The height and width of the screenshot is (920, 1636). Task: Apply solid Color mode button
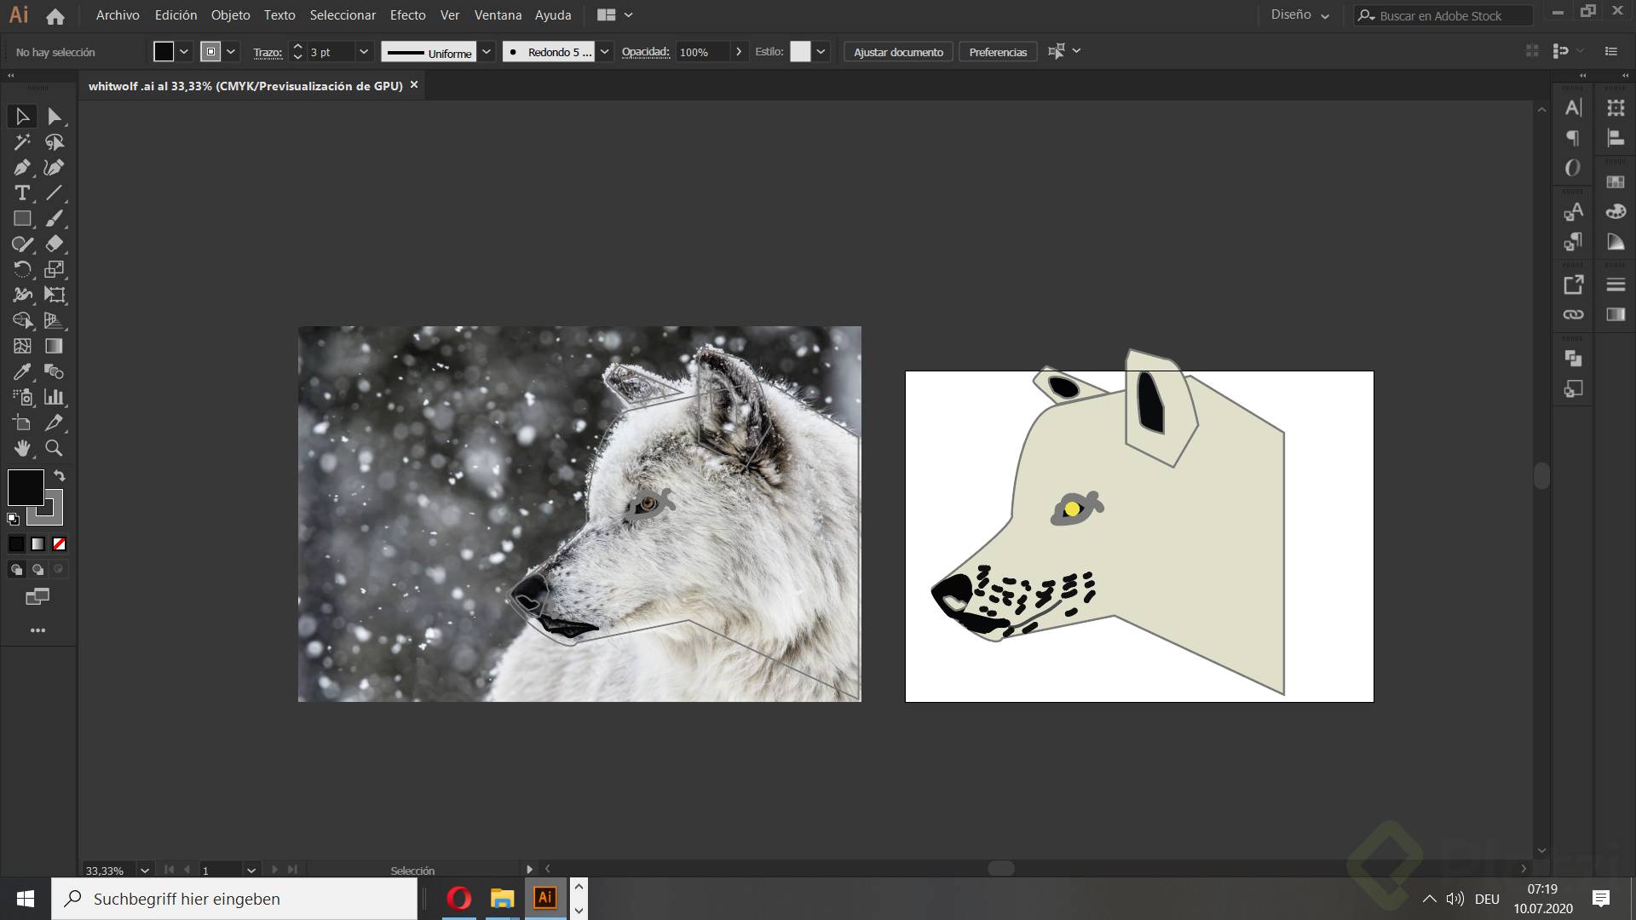click(16, 543)
